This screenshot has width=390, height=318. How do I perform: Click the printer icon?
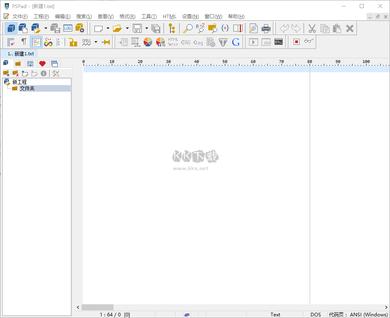pyautogui.click(x=266, y=28)
